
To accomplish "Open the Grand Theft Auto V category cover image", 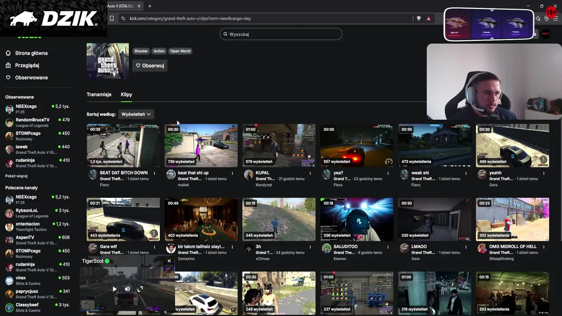I will point(108,61).
